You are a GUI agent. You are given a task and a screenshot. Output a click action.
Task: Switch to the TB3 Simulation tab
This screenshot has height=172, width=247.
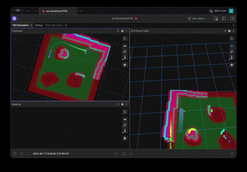click(x=20, y=25)
